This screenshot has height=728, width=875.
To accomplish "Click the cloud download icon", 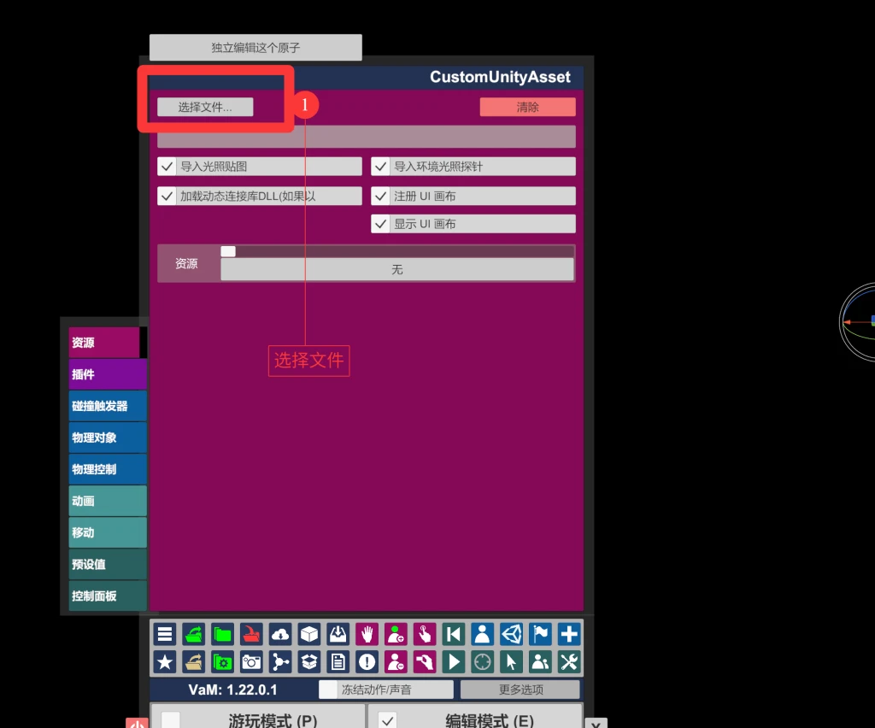I will pos(280,634).
